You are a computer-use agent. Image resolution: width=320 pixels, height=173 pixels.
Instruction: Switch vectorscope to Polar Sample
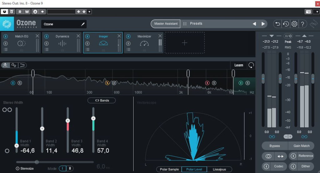click(x=169, y=169)
